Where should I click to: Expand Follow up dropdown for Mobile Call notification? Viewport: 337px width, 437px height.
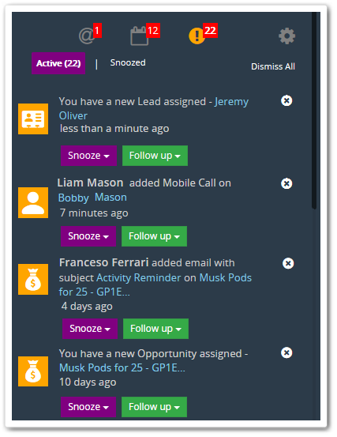point(154,236)
